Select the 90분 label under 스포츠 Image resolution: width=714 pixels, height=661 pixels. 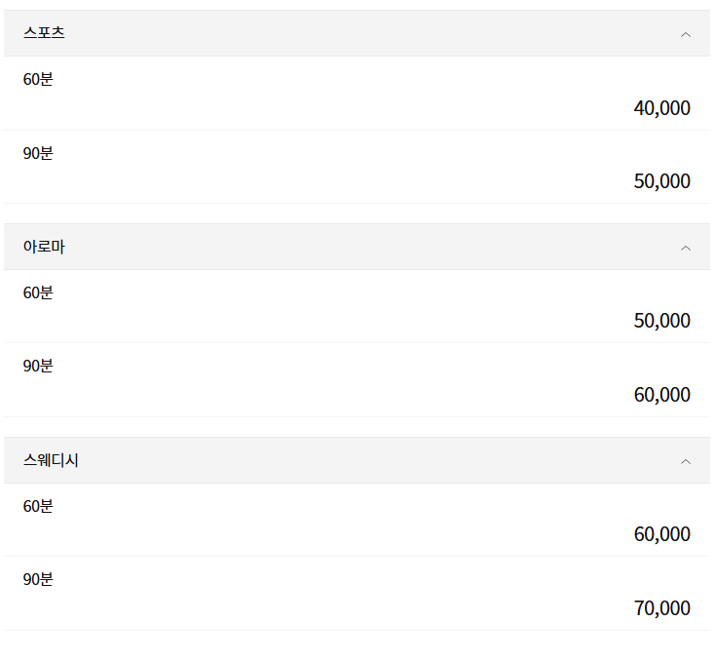coord(38,153)
